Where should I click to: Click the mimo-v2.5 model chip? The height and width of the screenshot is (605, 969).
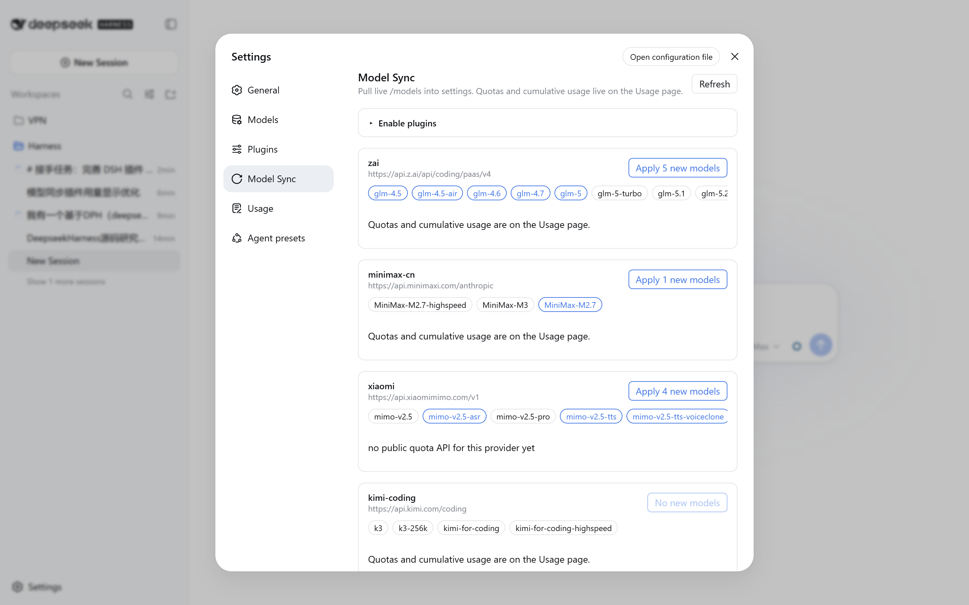pos(393,416)
